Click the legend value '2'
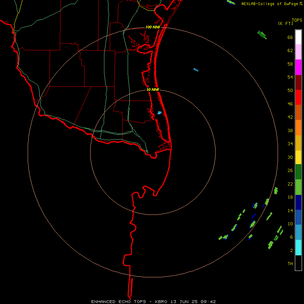The image size is (304, 304). 292,250
